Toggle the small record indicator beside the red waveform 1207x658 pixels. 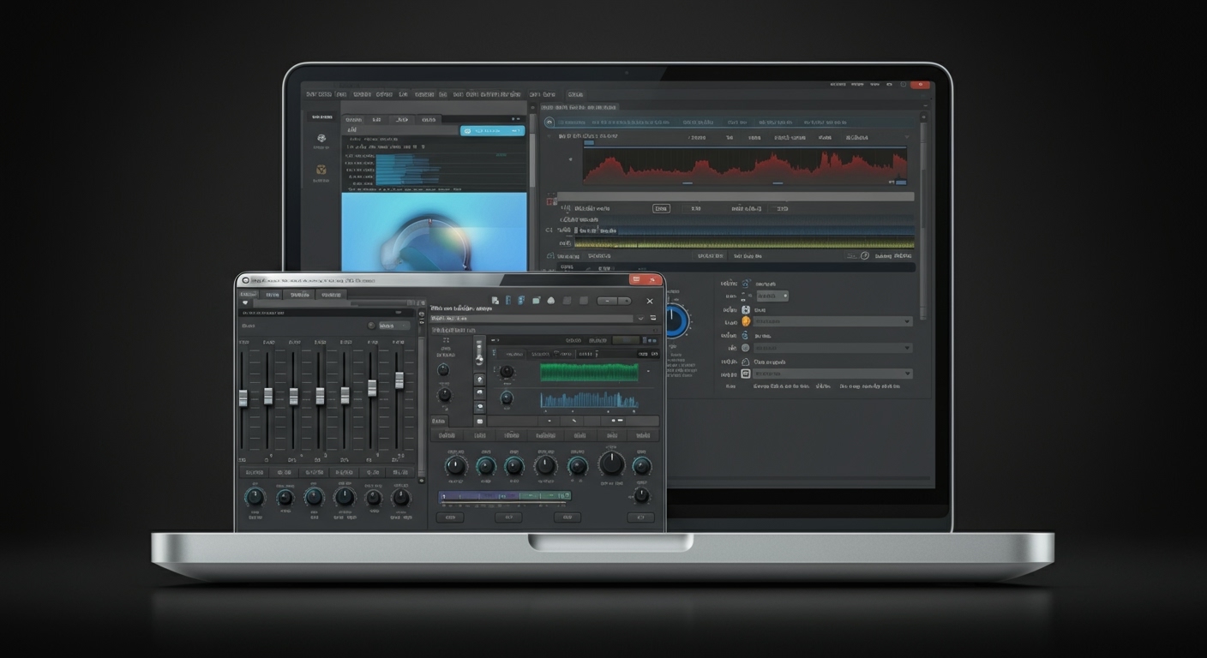(549, 201)
